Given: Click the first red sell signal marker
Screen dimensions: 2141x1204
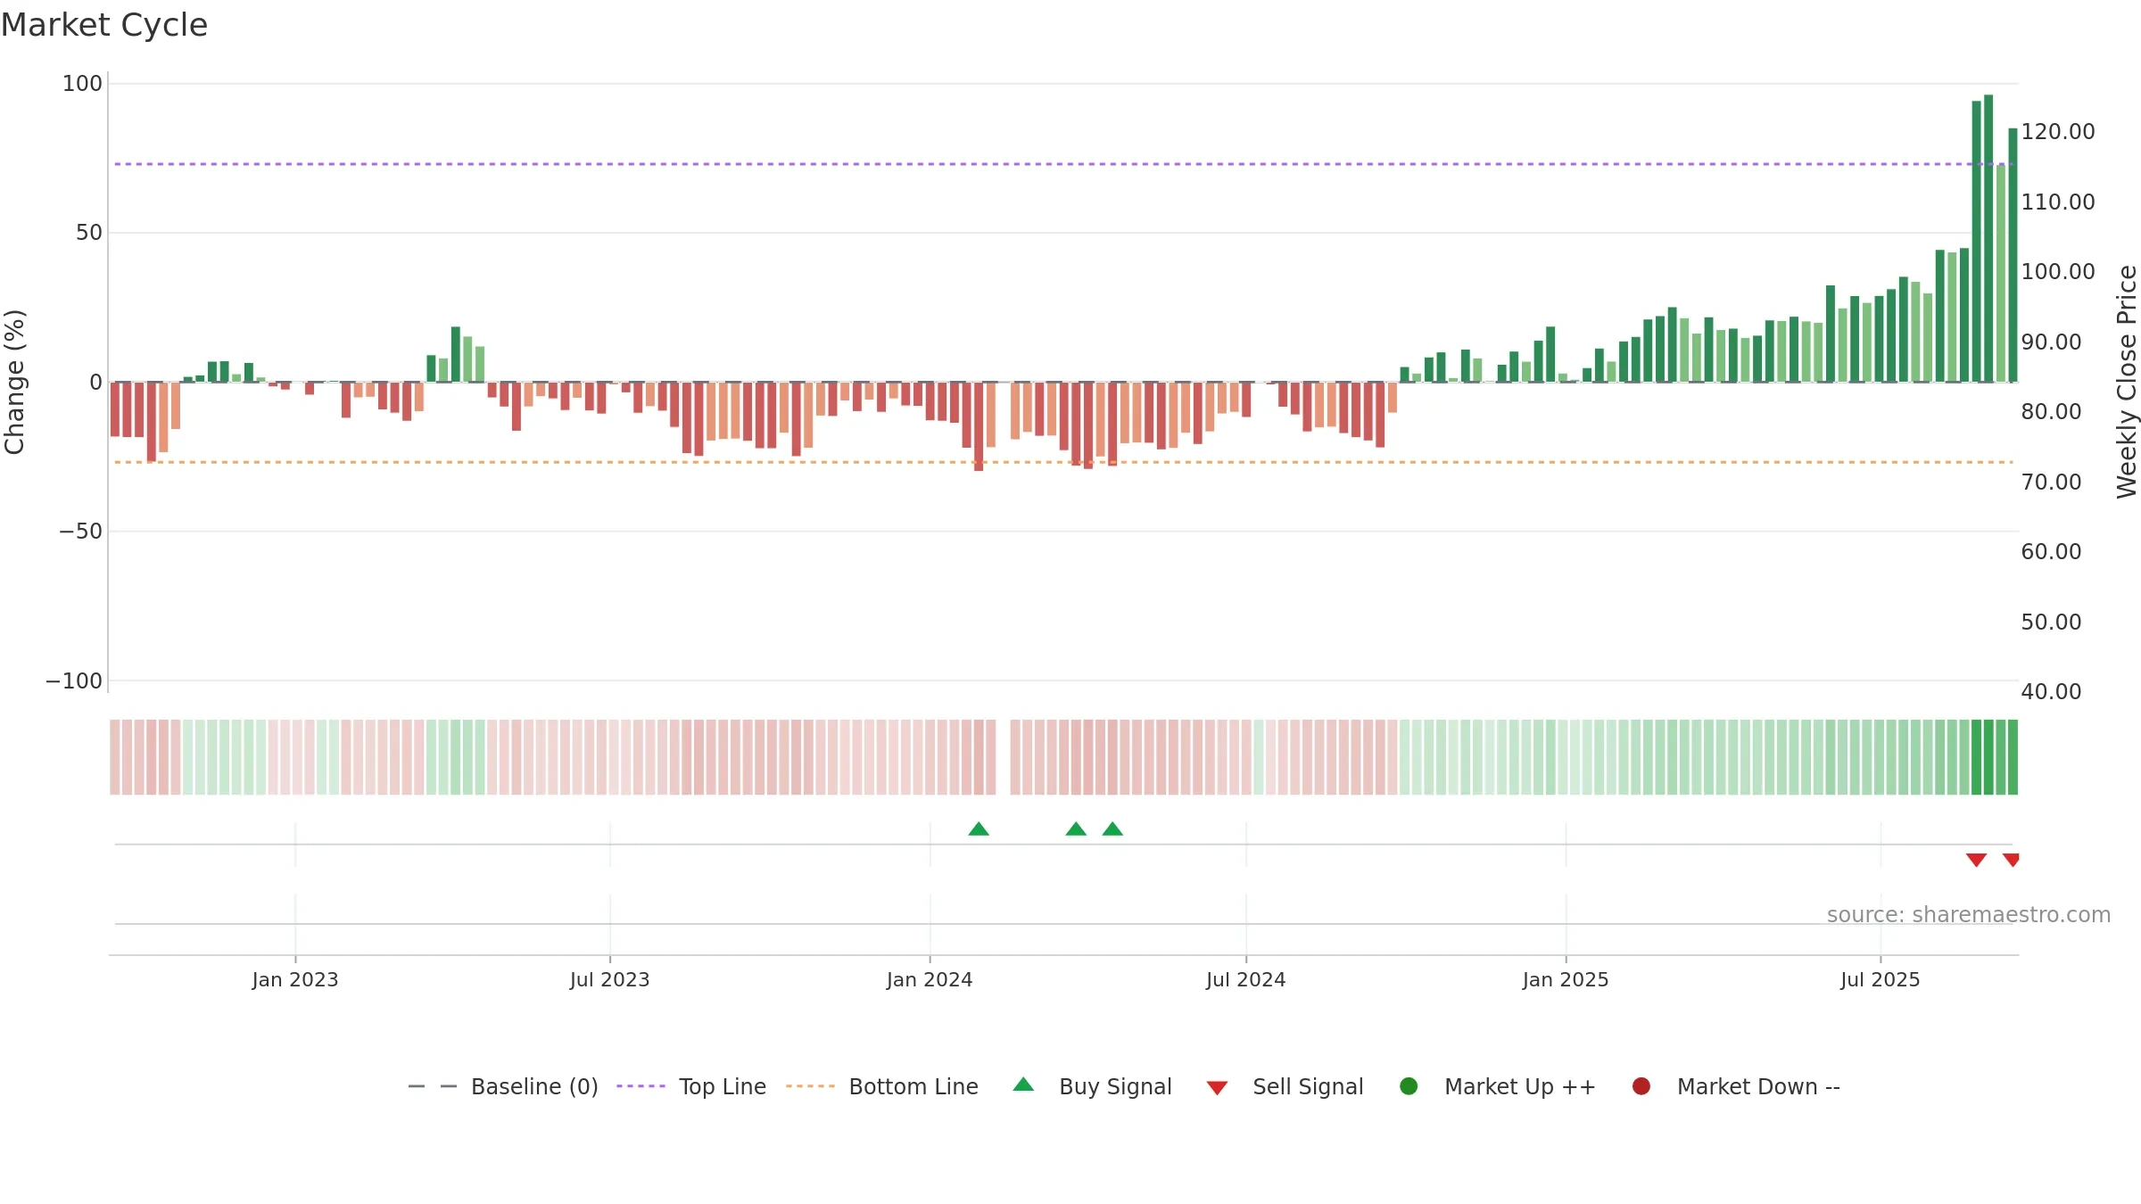Looking at the screenshot, I should (1976, 860).
